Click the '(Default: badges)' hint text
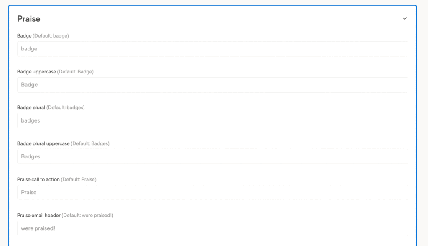428x246 pixels. (66, 108)
